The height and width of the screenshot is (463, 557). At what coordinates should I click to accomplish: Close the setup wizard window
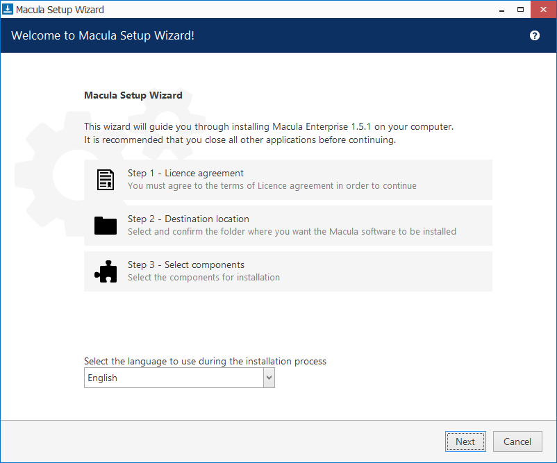point(543,10)
